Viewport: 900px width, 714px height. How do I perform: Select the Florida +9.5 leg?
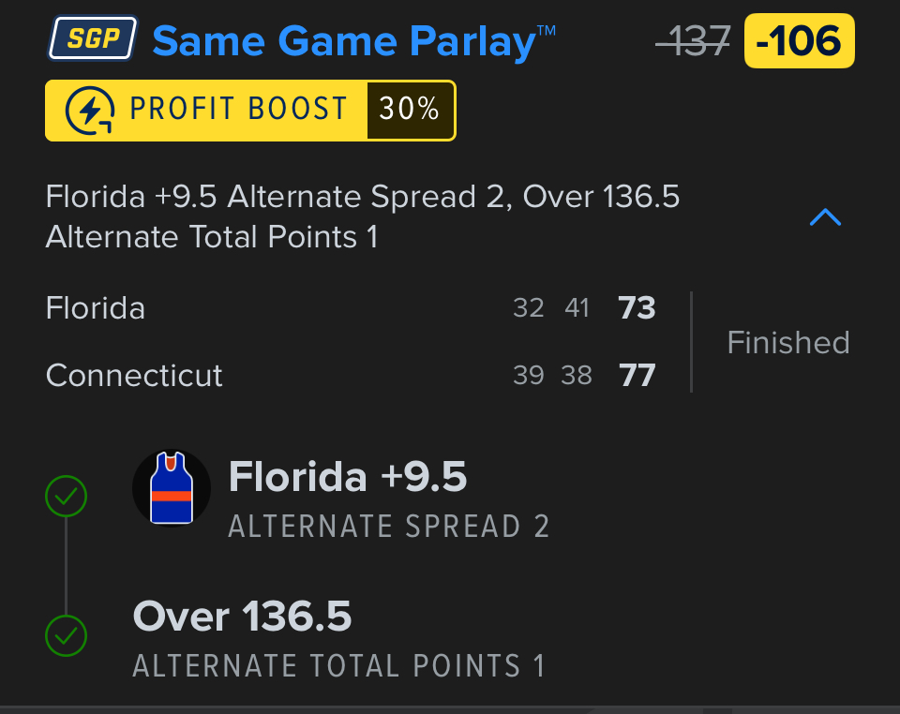(348, 478)
